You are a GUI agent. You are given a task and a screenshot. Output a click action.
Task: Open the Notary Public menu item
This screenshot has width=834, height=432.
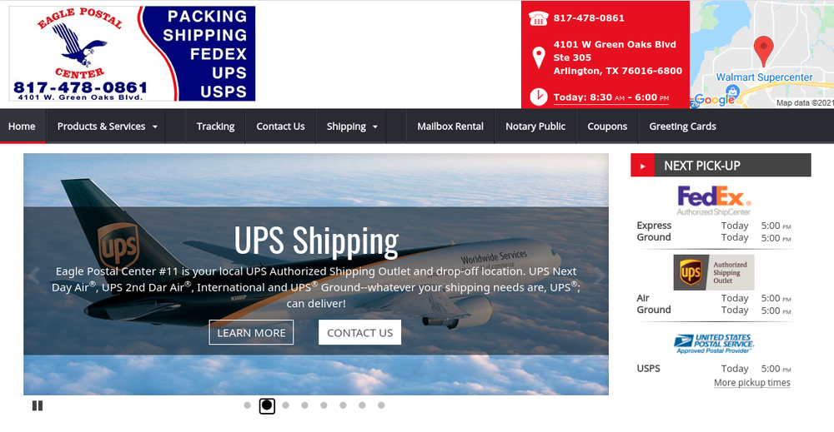pyautogui.click(x=535, y=127)
